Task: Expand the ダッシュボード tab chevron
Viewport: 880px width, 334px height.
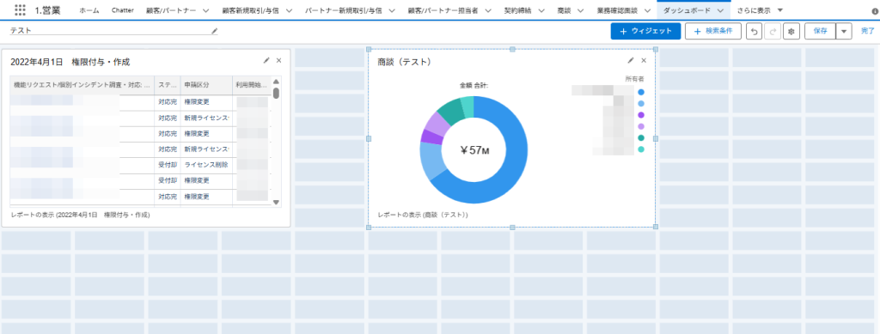Action: (720, 10)
